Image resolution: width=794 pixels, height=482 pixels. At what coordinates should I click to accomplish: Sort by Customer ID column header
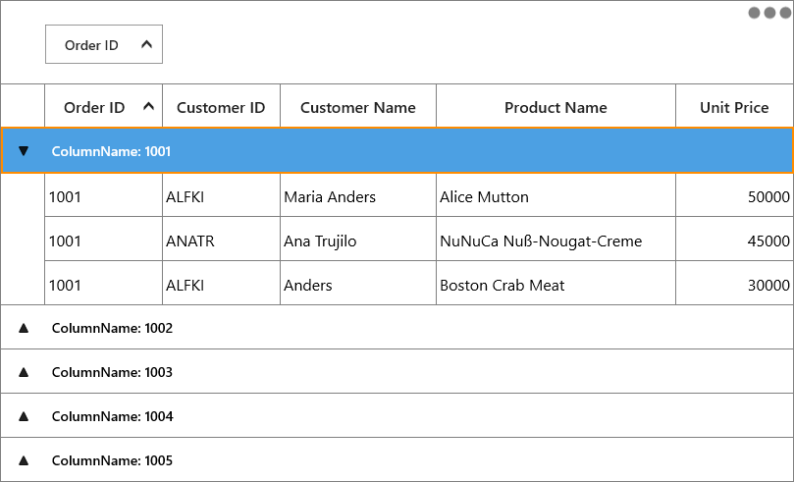(x=221, y=106)
